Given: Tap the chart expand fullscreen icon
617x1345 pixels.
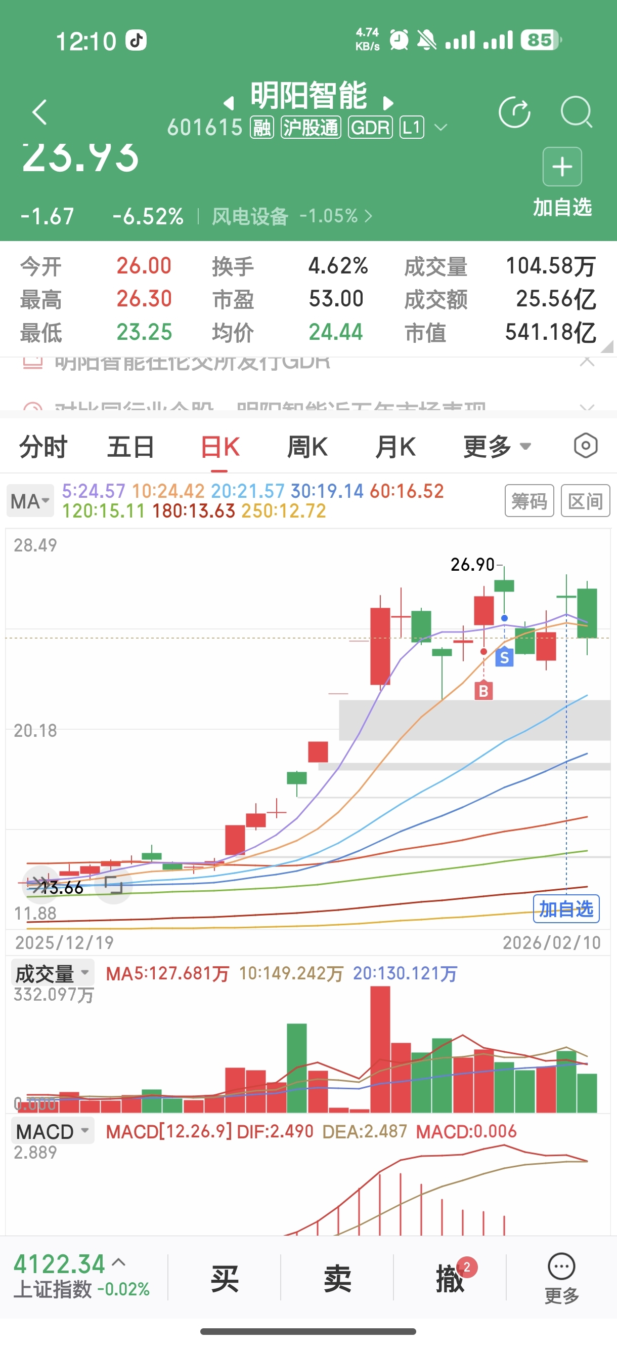Looking at the screenshot, I should [x=113, y=885].
